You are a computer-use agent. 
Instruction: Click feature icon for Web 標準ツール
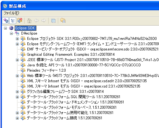point(23,76)
